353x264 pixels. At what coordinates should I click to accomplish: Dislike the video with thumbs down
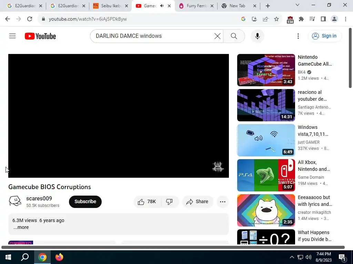pos(170,201)
